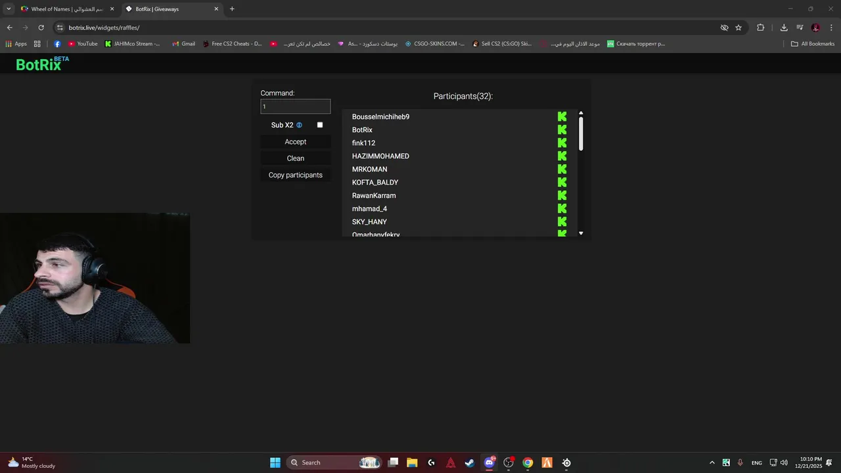Close the Wheel of Names tab
The height and width of the screenshot is (473, 841).
click(112, 9)
